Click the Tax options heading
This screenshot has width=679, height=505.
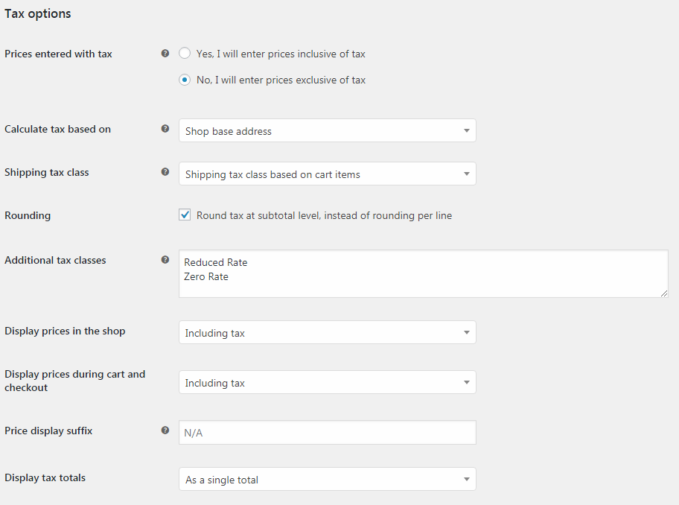point(37,13)
